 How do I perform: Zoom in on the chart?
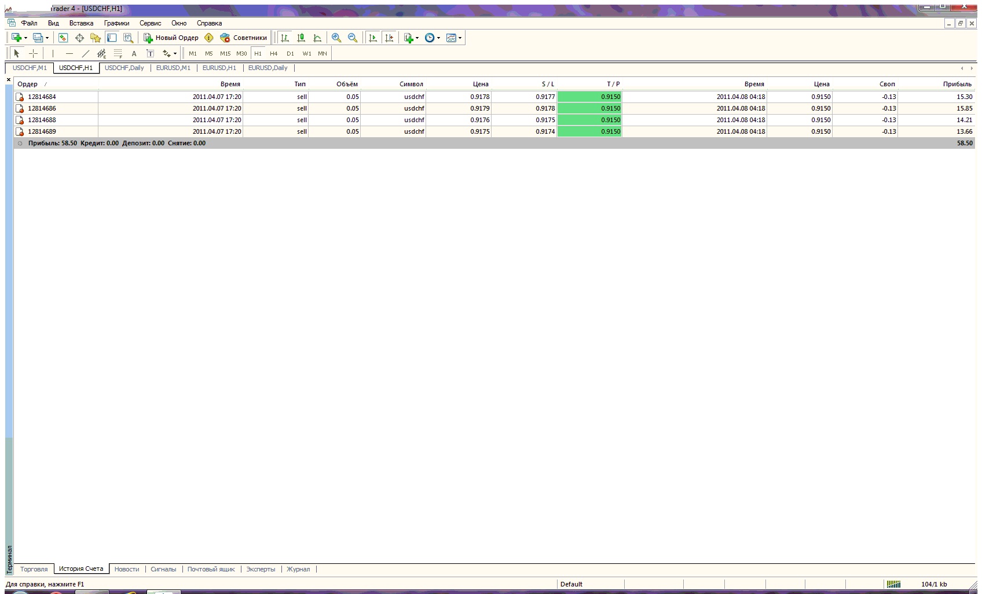point(336,38)
